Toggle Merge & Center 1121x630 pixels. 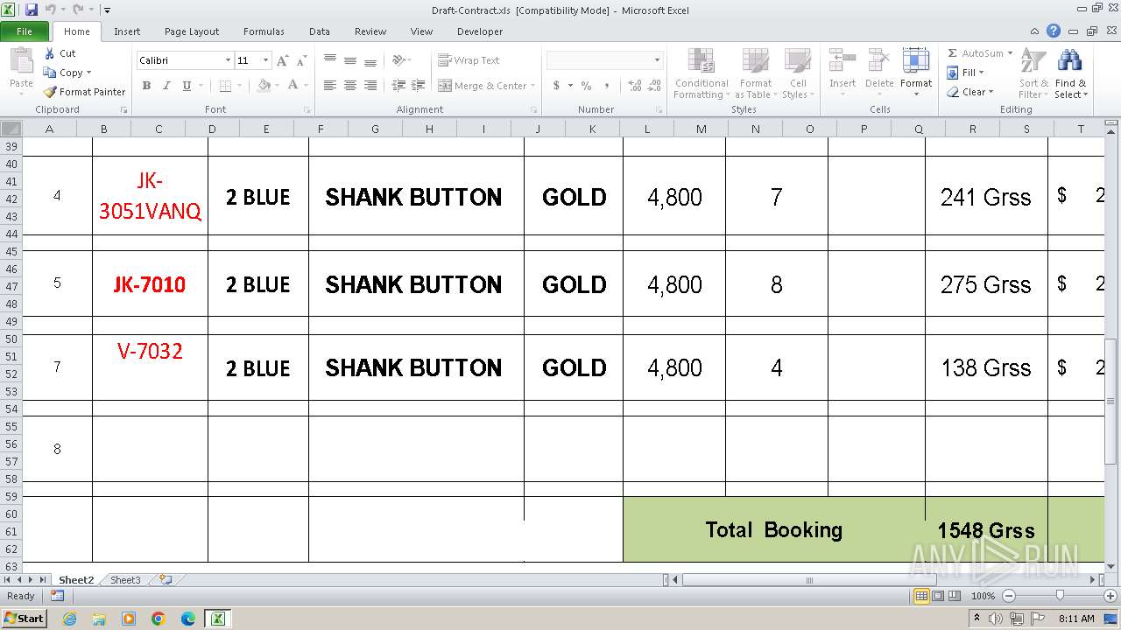[483, 86]
